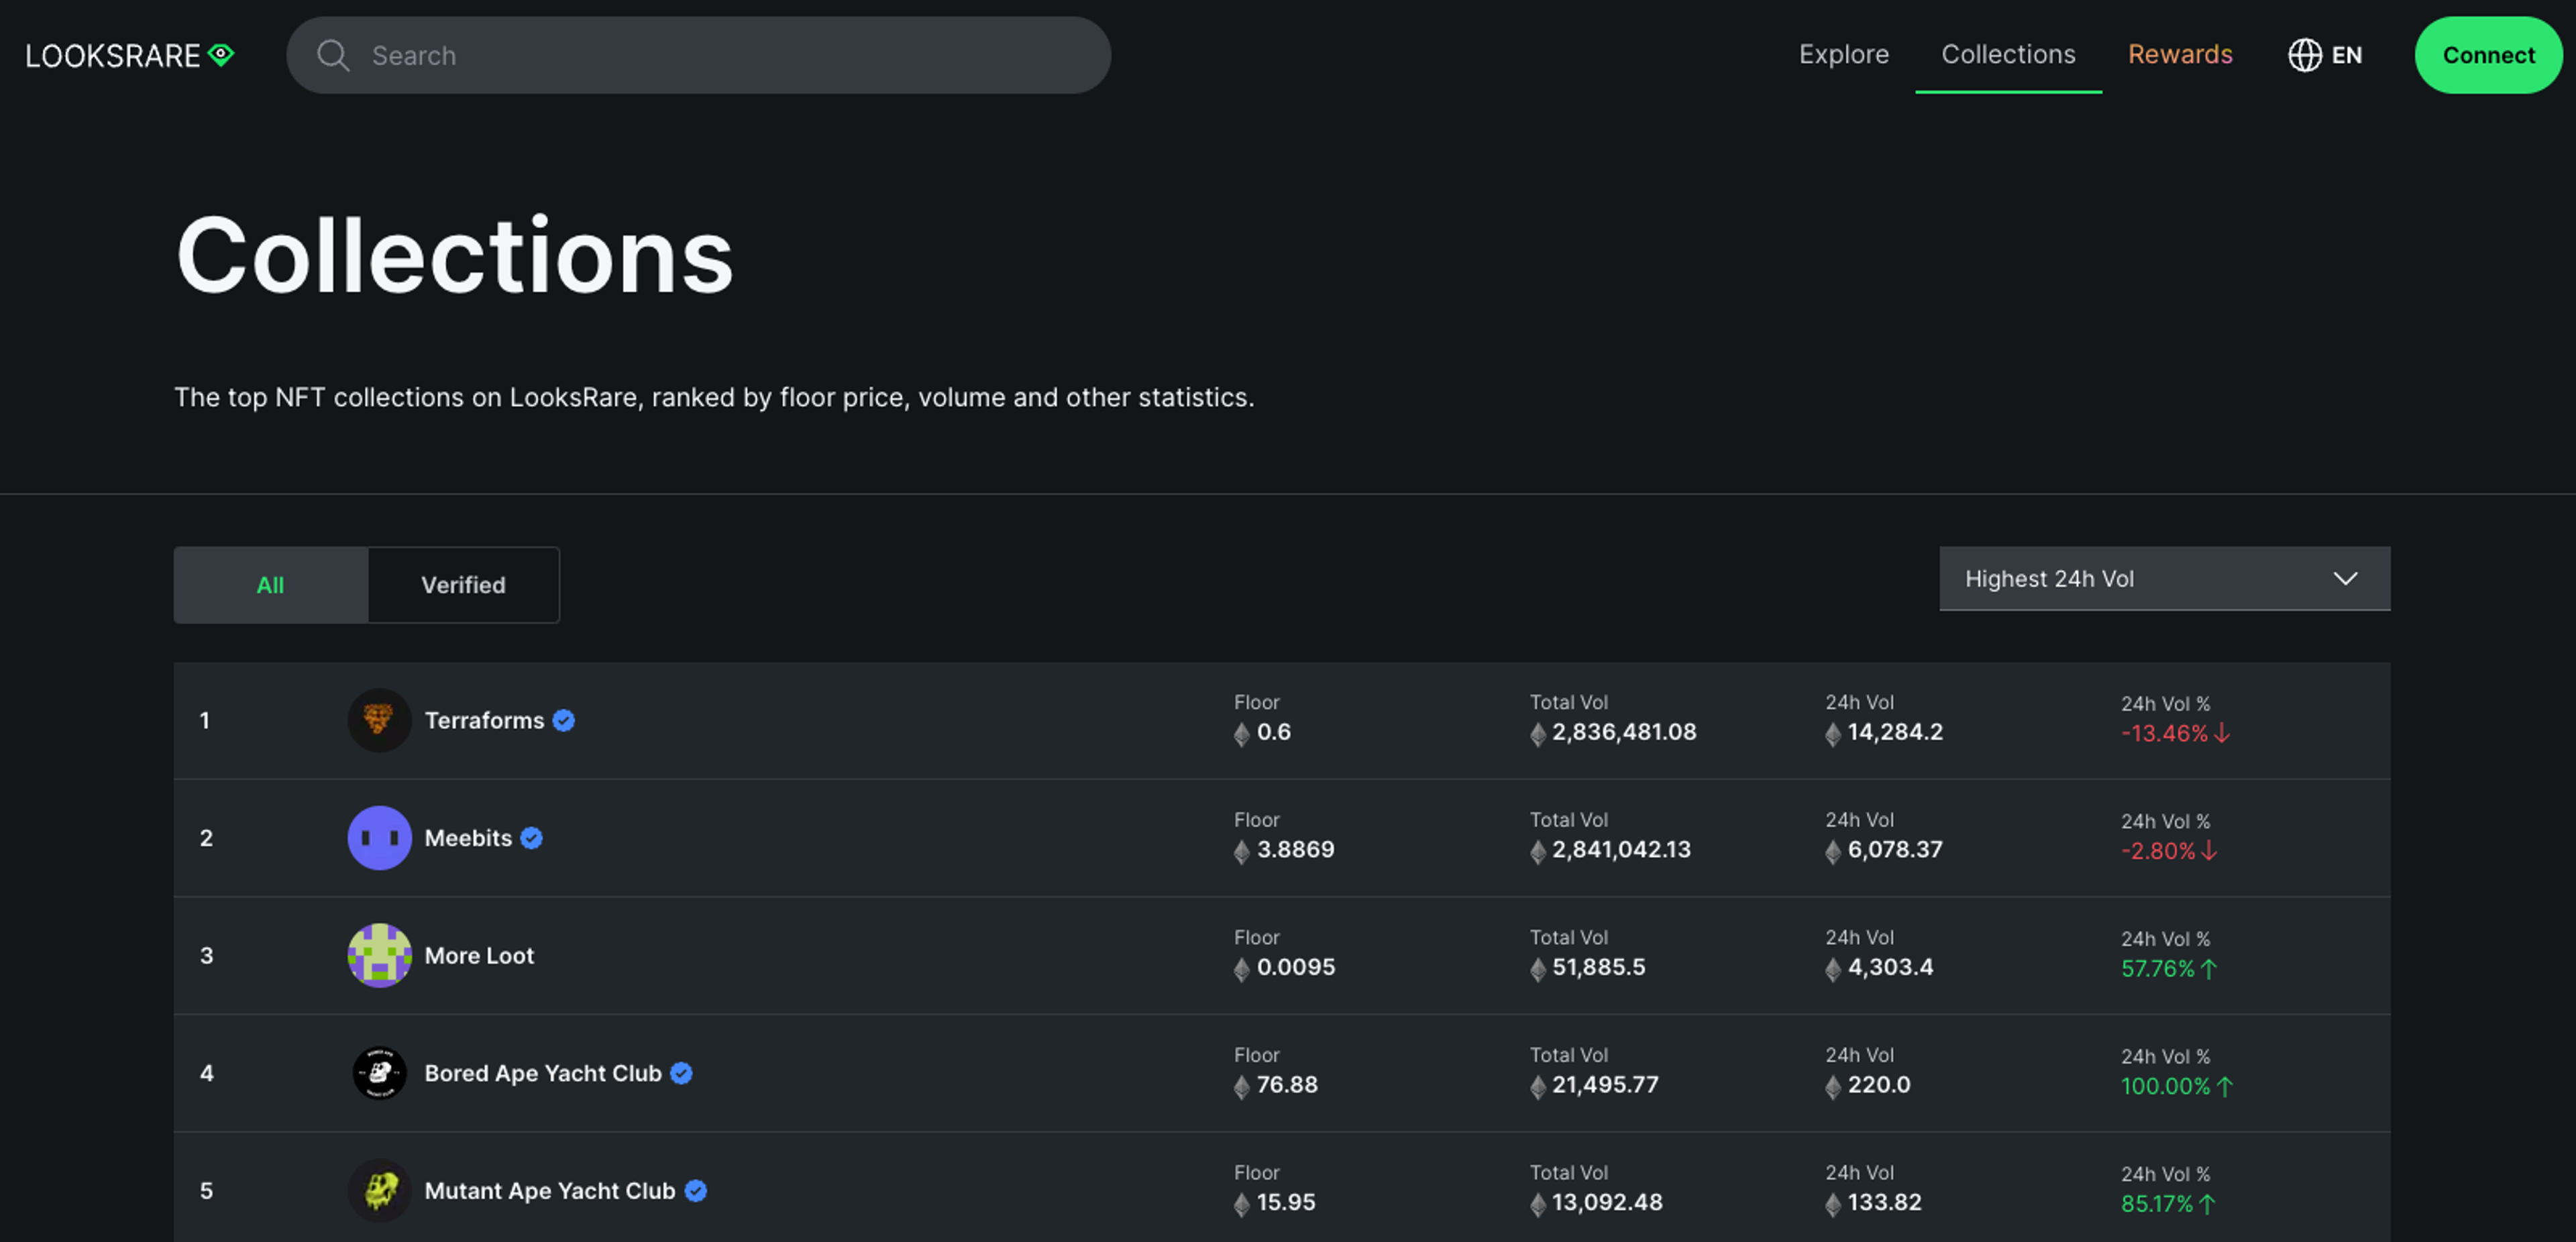The height and width of the screenshot is (1242, 2576).
Task: Open the Explore menu item
Action: tap(1844, 54)
